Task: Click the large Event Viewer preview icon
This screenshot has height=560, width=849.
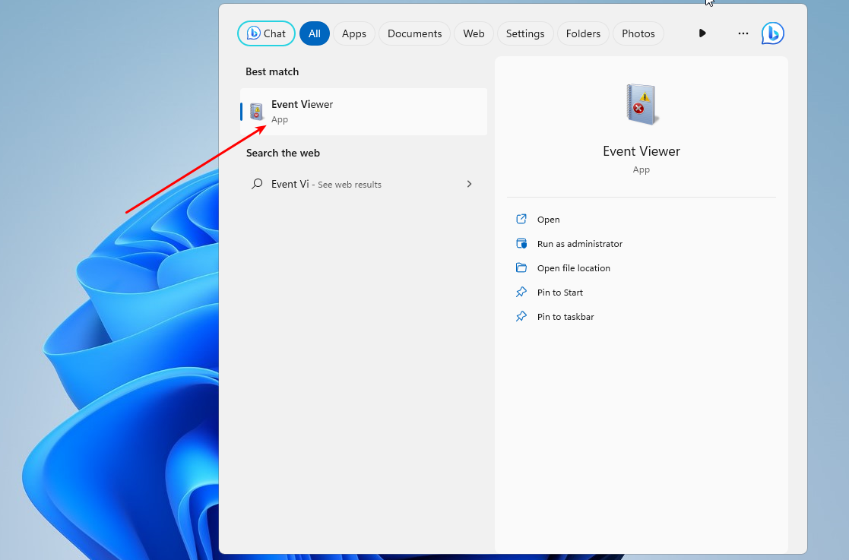Action: [642, 105]
